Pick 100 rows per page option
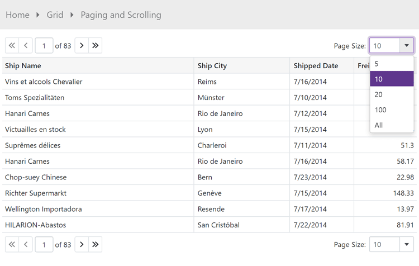Viewport: 419px width, 266px height. click(x=392, y=110)
